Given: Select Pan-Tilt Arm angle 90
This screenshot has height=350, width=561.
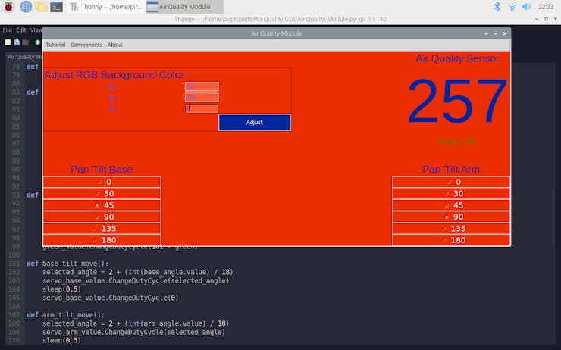Looking at the screenshot, I should pos(451,217).
